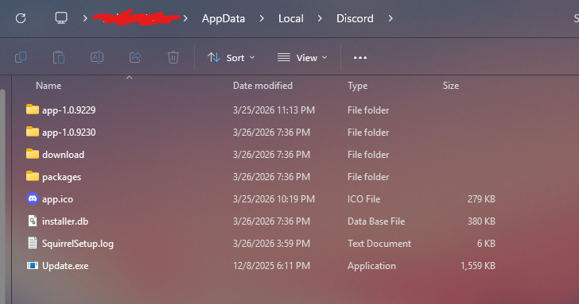Image resolution: width=579 pixels, height=304 pixels.
Task: Click date 3/25/2026 10:19 PM
Action: point(274,199)
